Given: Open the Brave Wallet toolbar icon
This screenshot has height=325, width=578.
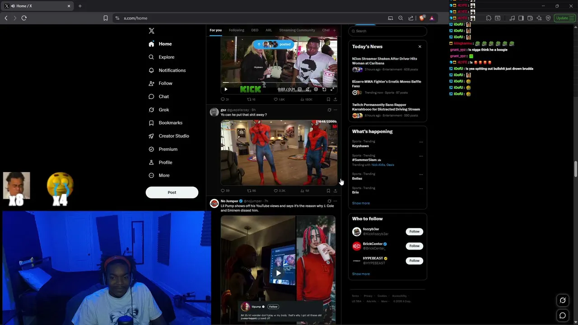Looking at the screenshot, I should pos(530,18).
